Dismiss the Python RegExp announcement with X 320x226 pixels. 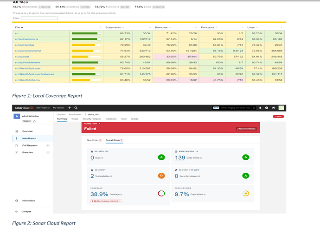pos(254,108)
